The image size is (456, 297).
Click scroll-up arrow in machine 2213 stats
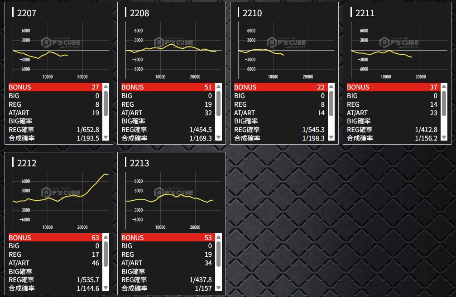coord(218,237)
